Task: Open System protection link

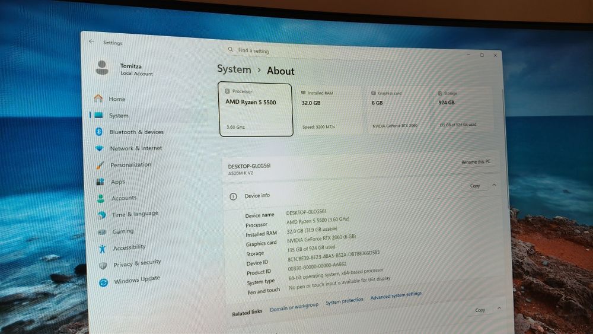Action: pos(344,300)
